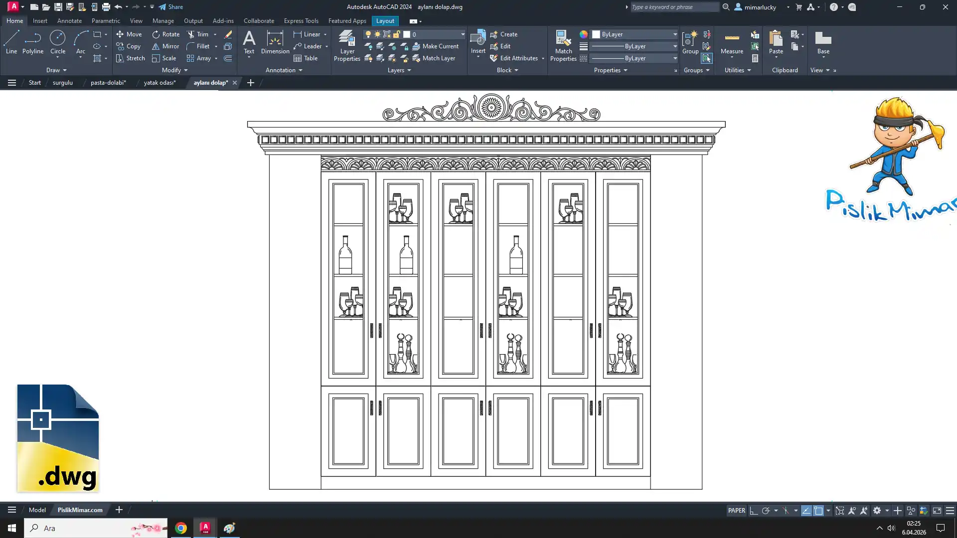
Task: Select the Line drawing tool
Action: 11,42
